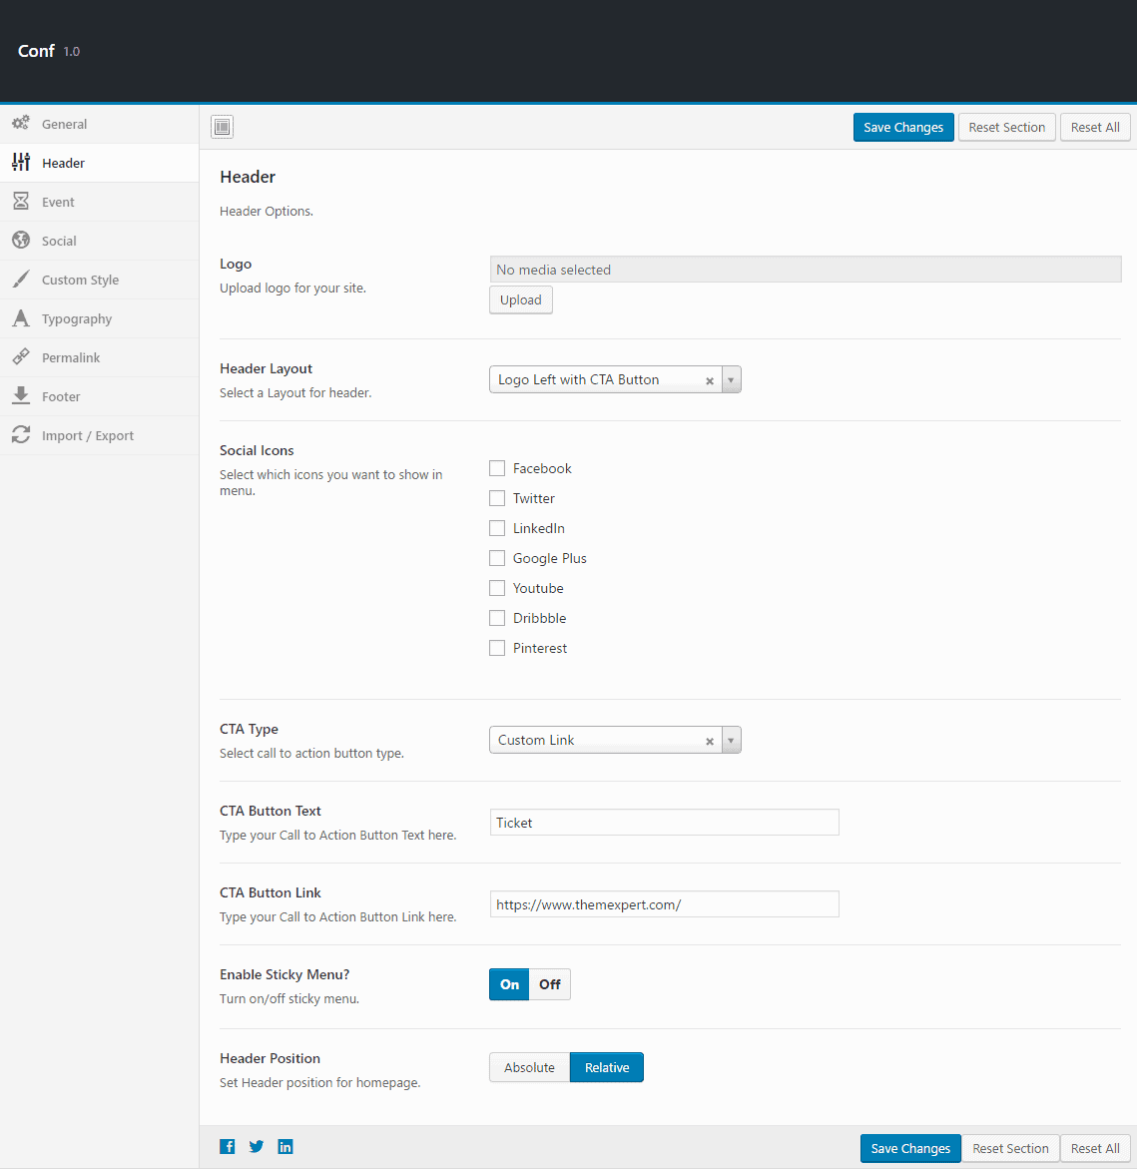Open the Facebook icon link in the footer

228,1146
